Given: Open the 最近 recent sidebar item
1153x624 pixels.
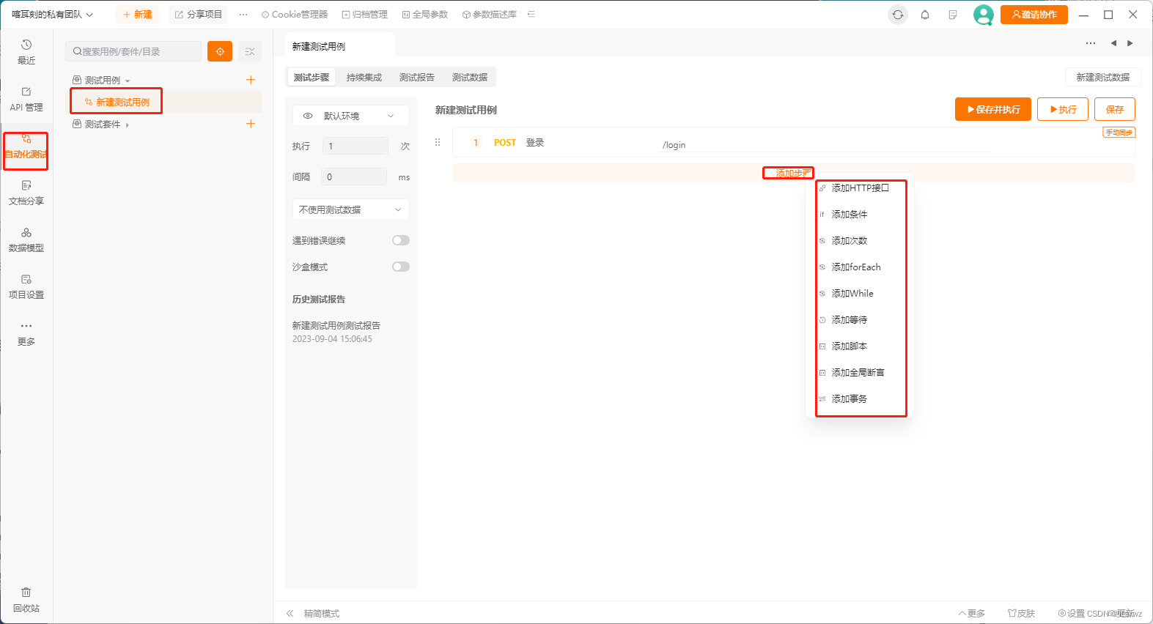Looking at the screenshot, I should click(x=26, y=52).
